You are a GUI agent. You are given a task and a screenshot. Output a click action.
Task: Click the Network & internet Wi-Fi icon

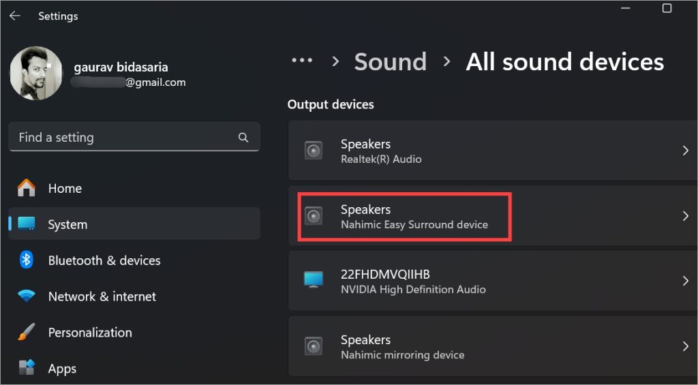(27, 296)
